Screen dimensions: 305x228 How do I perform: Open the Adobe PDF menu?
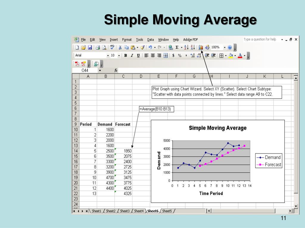(x=190, y=39)
